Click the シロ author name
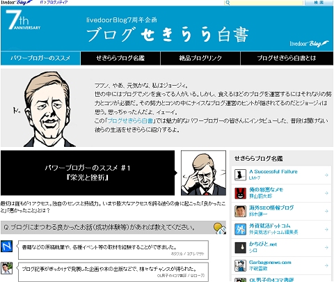Image resolution: width=334 pixels, height=282 pixels. [x=253, y=251]
